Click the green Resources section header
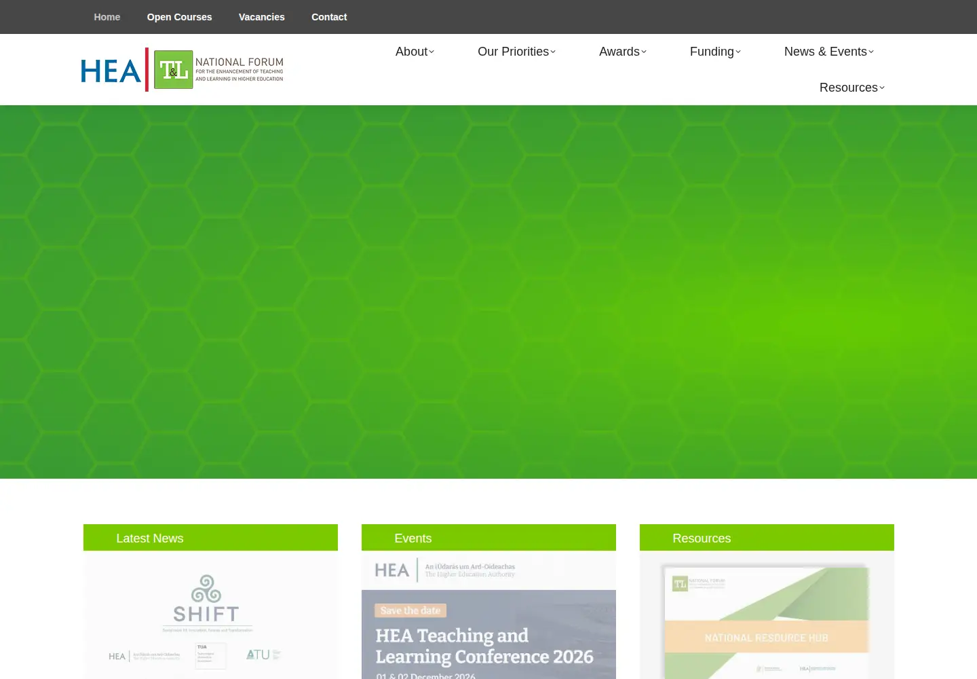The image size is (977, 679). point(767,538)
